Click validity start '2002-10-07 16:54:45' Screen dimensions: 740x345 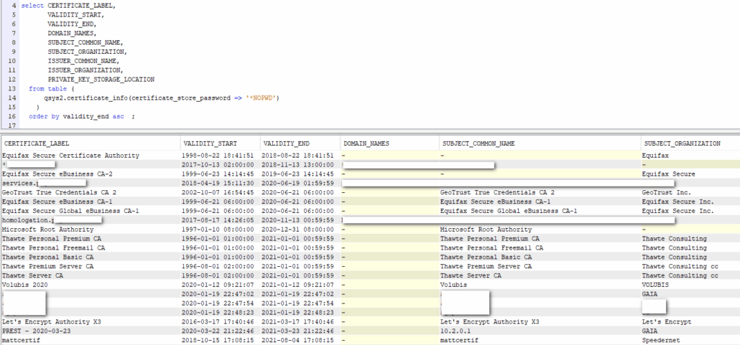(218, 192)
